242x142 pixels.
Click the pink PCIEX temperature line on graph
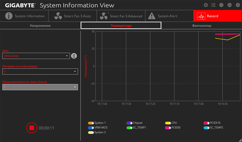(x=228, y=34)
